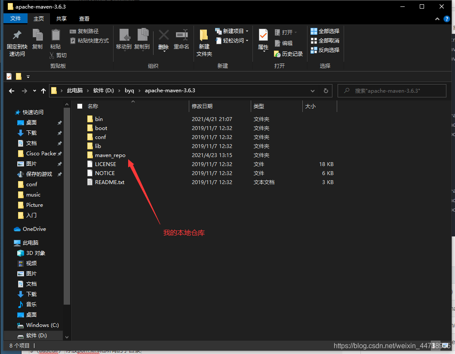Click Paste shortcut (粘贴快捷方式)
The width and height of the screenshot is (455, 354).
(89, 40)
